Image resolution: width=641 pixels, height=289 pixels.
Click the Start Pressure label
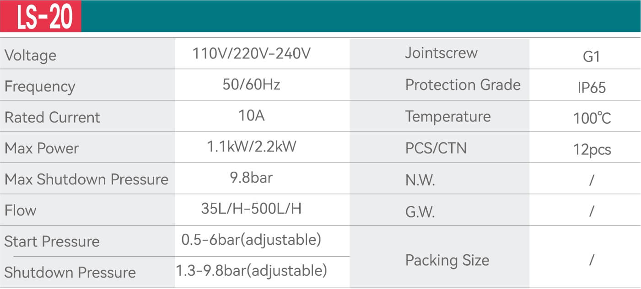(52, 242)
